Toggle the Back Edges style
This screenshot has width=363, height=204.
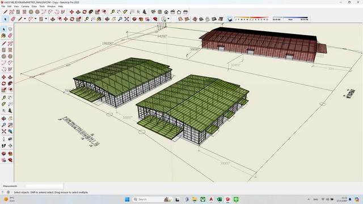(187, 19)
